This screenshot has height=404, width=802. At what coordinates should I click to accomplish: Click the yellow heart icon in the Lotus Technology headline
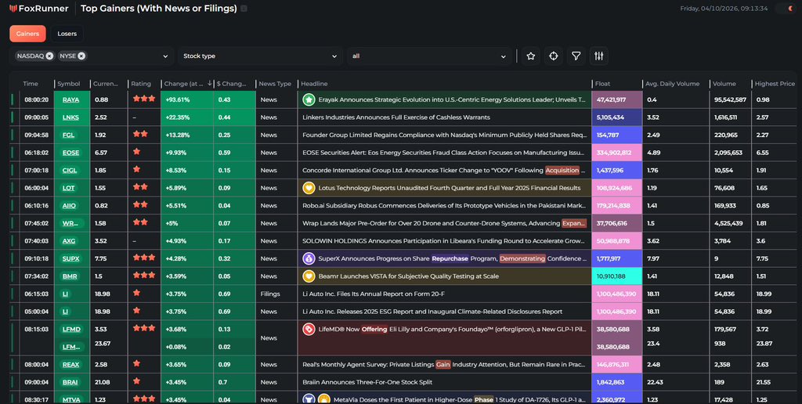coord(309,188)
